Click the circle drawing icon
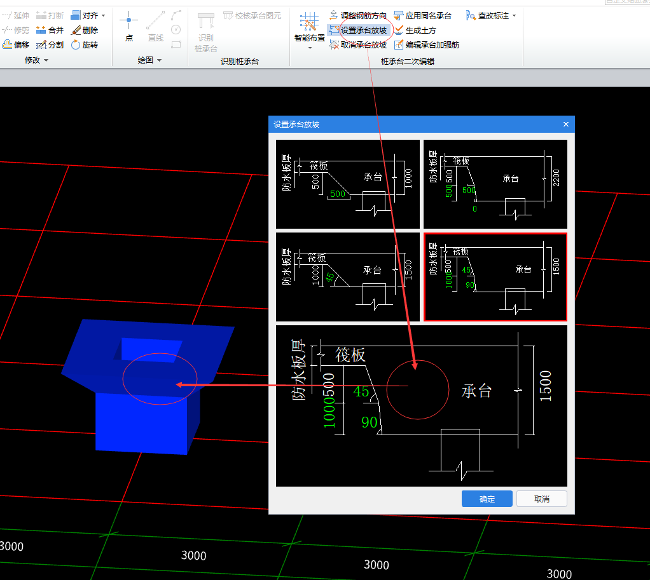 pyautogui.click(x=176, y=30)
